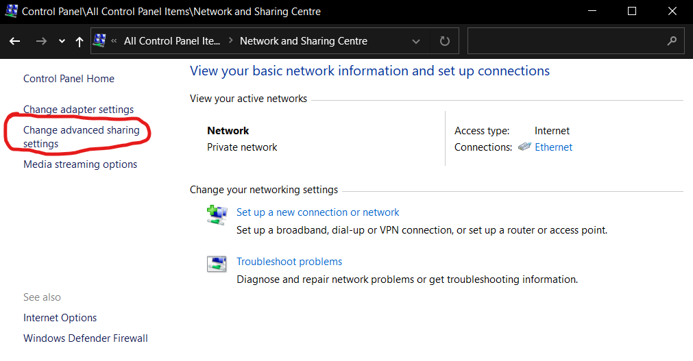Click the search magnifier icon
The height and width of the screenshot is (361, 693).
pos(672,41)
